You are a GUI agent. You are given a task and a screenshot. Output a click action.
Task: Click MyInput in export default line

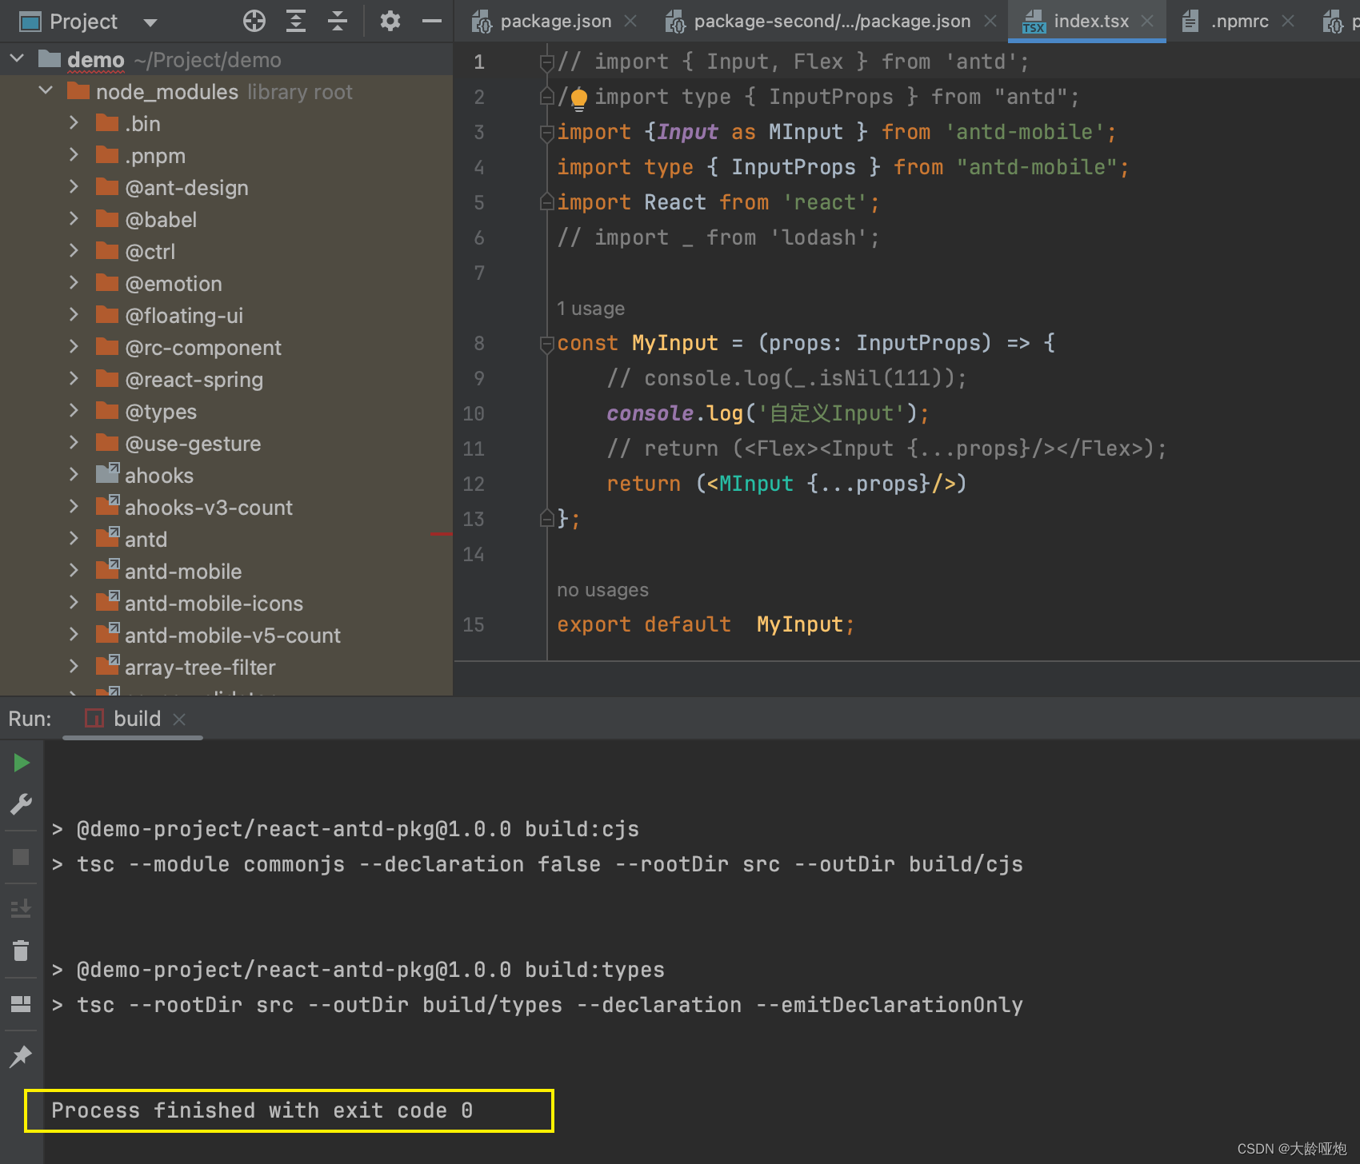click(x=800, y=624)
